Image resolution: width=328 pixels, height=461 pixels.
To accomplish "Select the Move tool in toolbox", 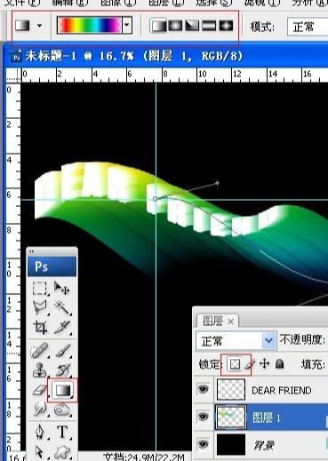I will pos(62,288).
